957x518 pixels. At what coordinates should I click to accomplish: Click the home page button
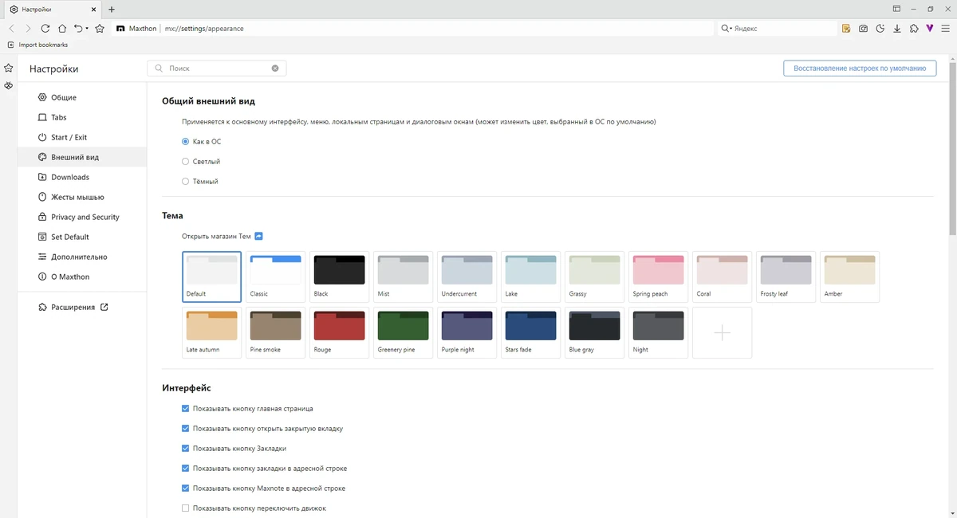pyautogui.click(x=62, y=28)
